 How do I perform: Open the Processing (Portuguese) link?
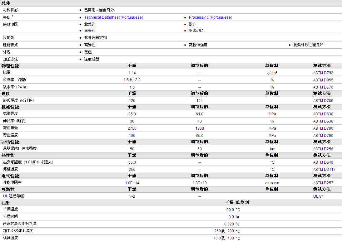tap(210, 17)
